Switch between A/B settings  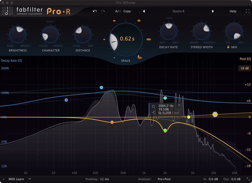coord(119,11)
